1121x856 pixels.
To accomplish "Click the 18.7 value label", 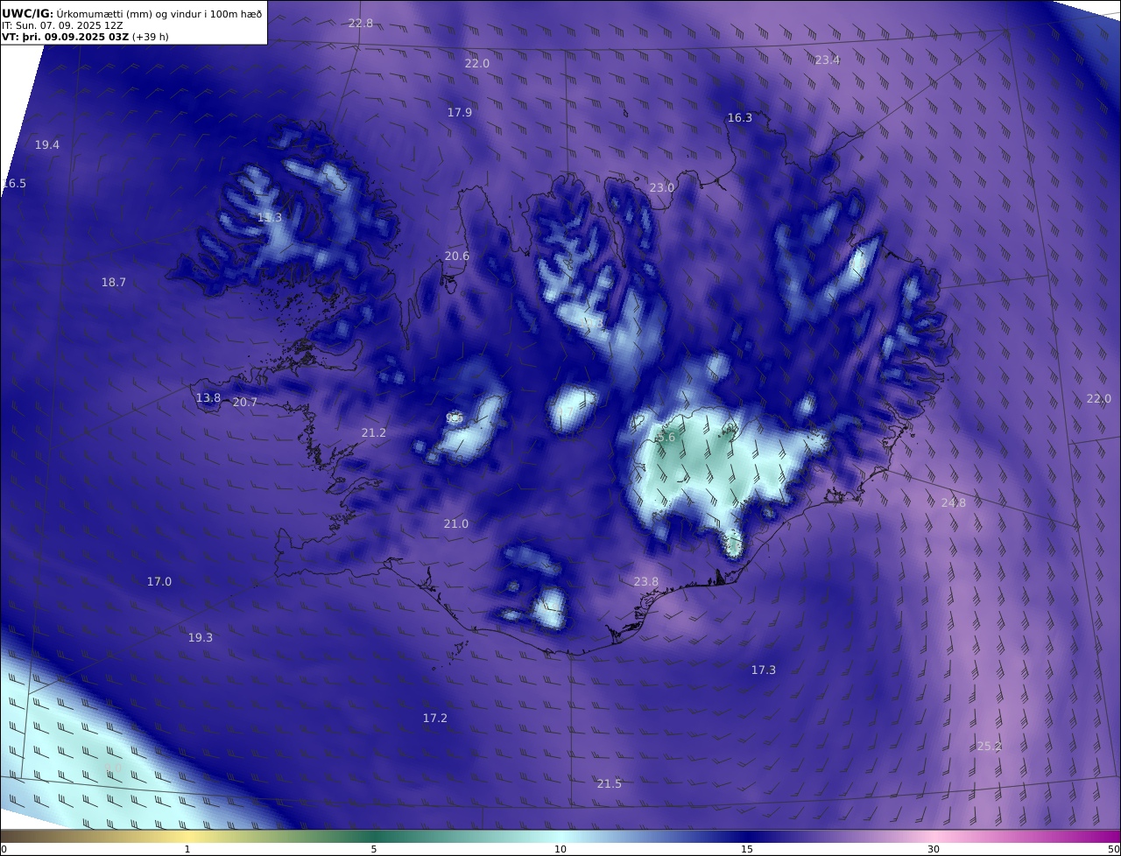I will (114, 282).
